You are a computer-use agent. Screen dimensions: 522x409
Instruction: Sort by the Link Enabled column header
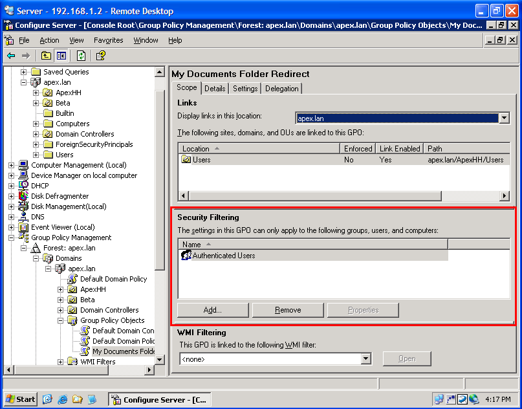pyautogui.click(x=400, y=149)
